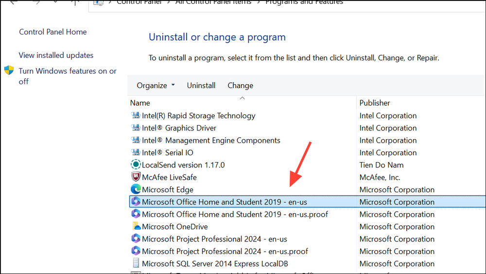Select Intel® Graphics Driver entry
Viewport: 486px width, 274px height.
pyautogui.click(x=179, y=128)
